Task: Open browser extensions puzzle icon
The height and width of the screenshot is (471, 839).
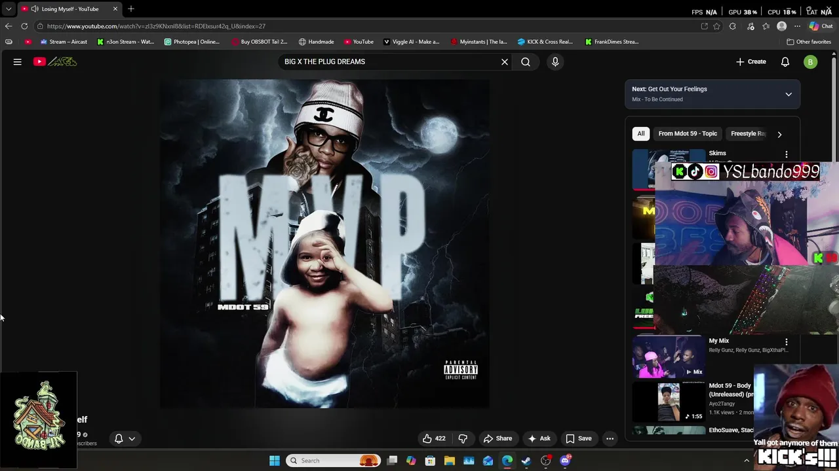Action: (732, 26)
